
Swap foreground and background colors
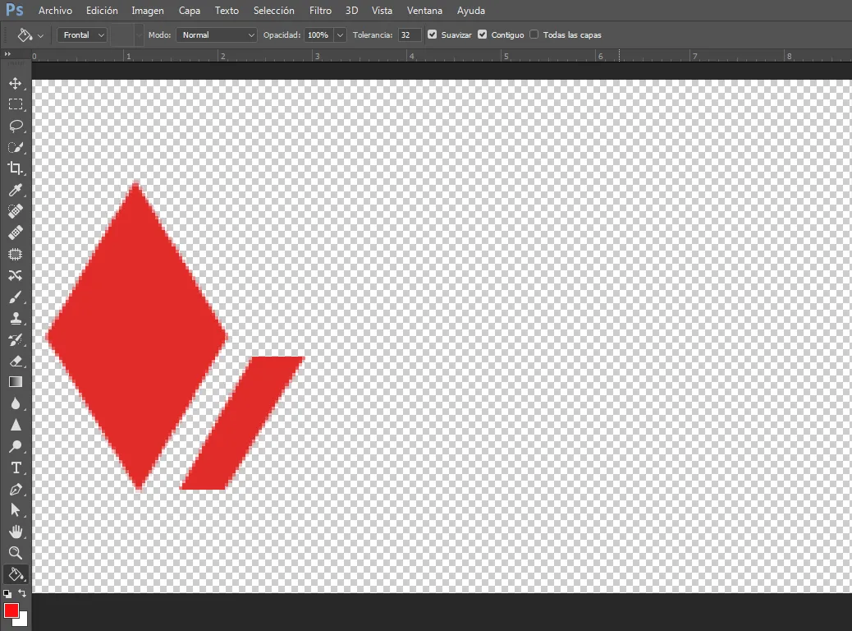(22, 593)
